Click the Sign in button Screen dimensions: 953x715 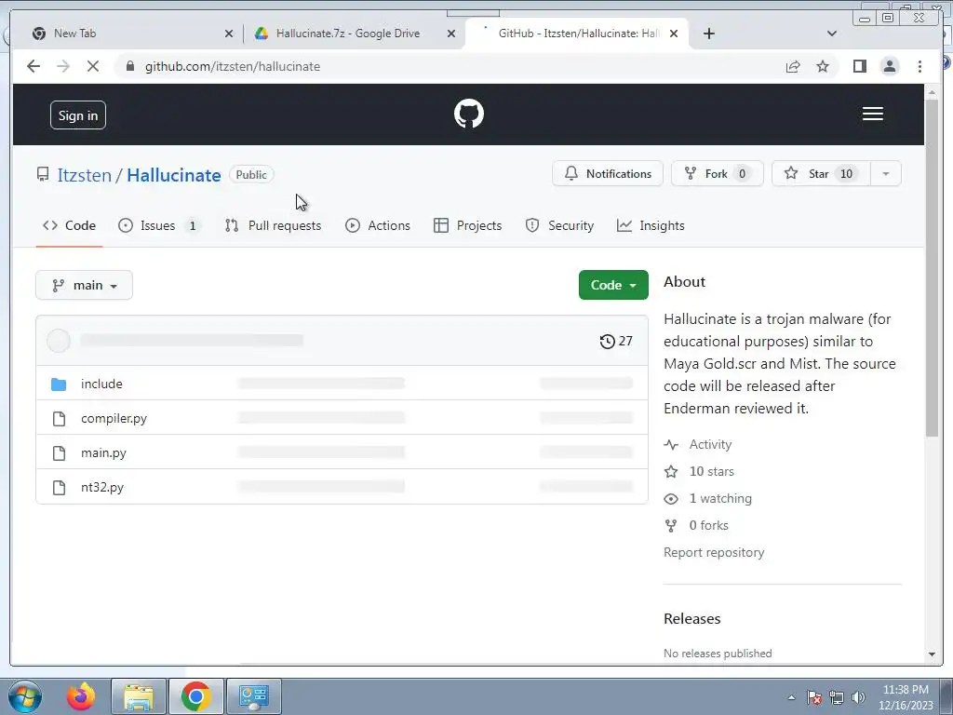(x=78, y=115)
